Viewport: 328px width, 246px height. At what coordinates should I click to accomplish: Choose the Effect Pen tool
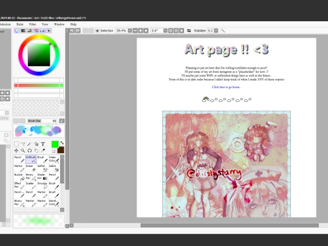pos(19,185)
